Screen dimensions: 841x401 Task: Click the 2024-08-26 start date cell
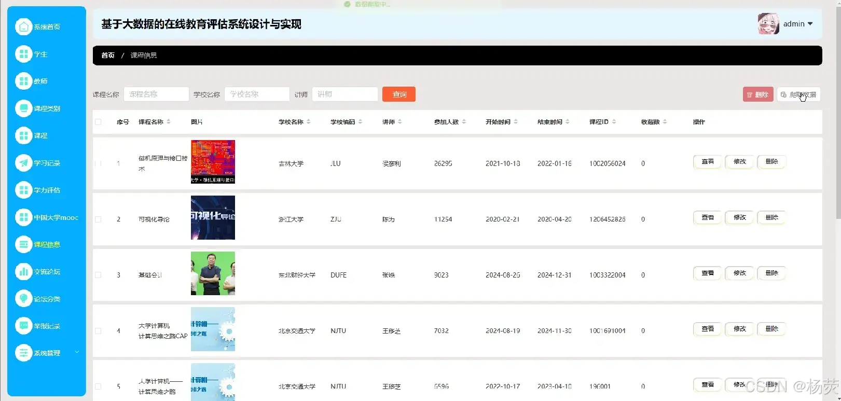(503, 275)
